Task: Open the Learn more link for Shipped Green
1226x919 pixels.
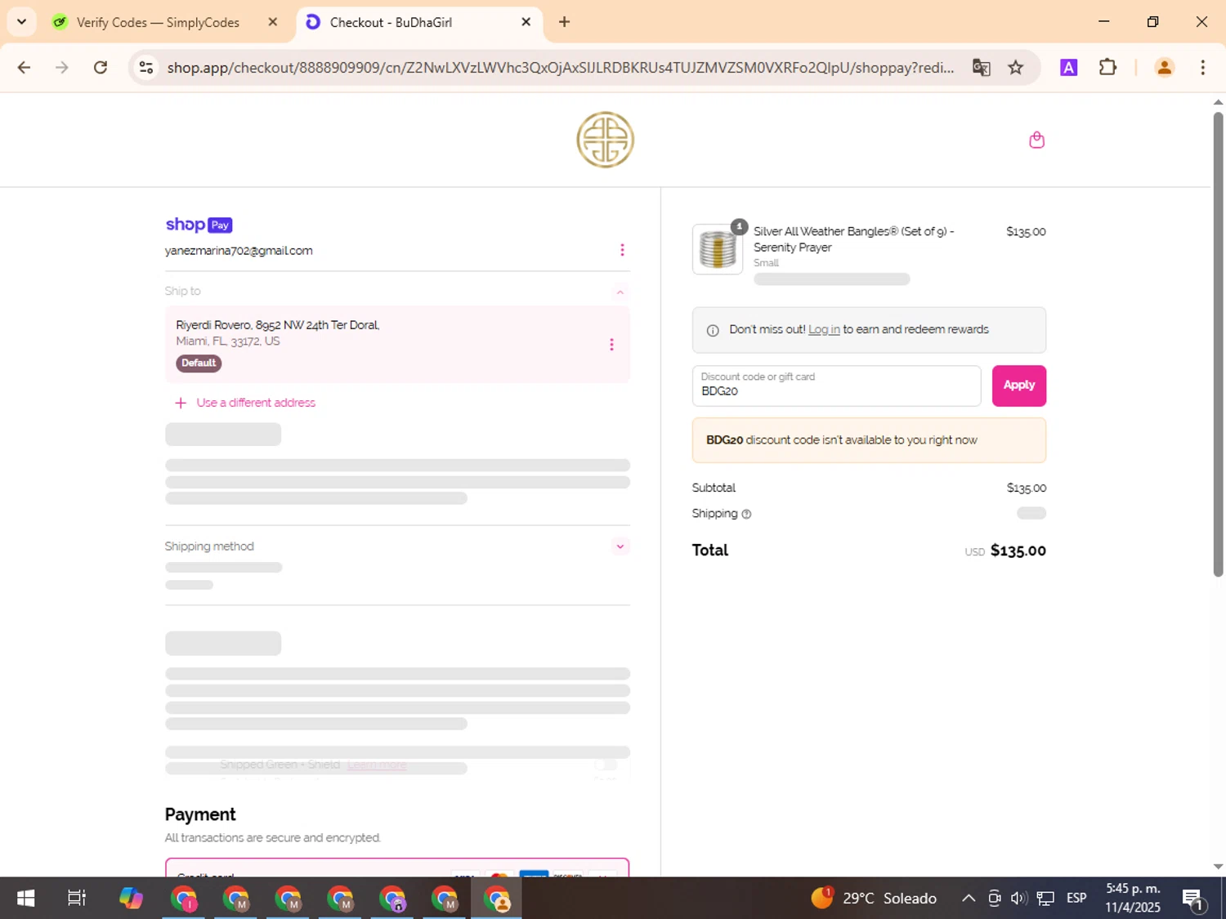Action: pos(377,765)
